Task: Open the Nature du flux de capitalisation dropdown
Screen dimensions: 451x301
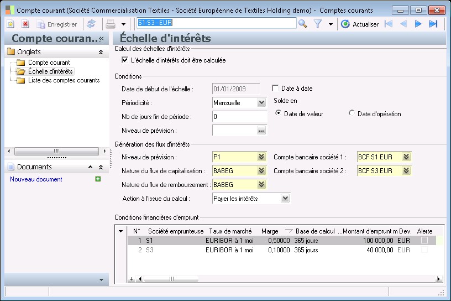Action: (x=261, y=170)
